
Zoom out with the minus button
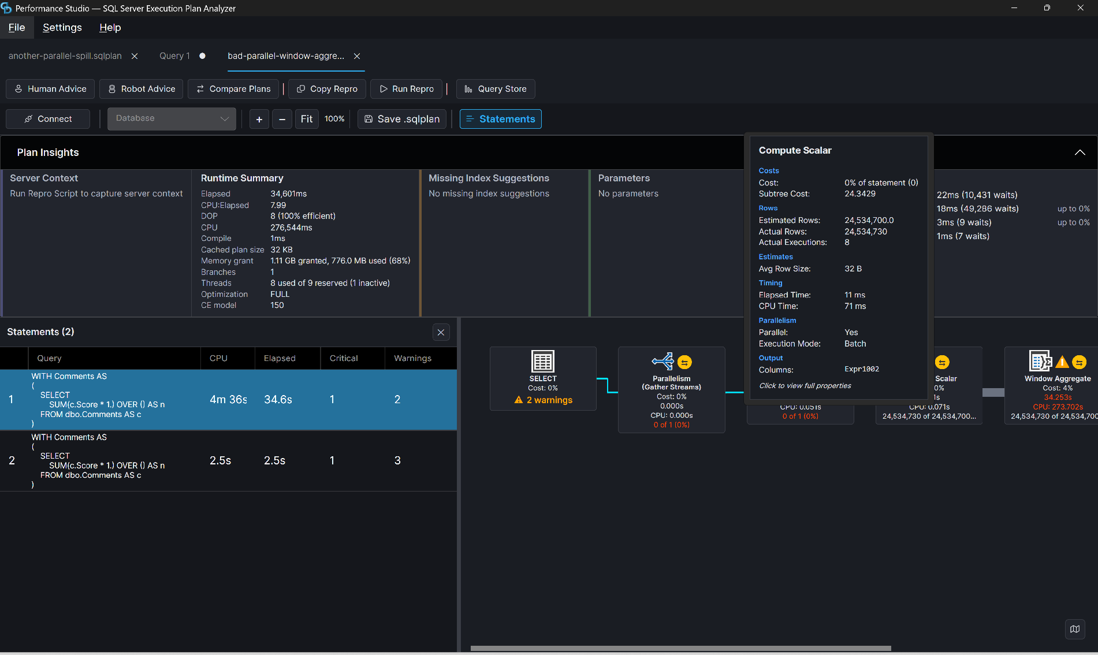click(x=282, y=119)
